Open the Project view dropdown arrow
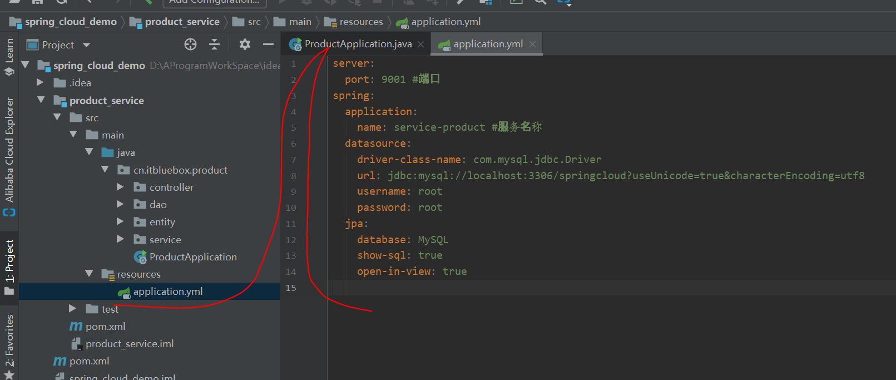 tap(86, 45)
